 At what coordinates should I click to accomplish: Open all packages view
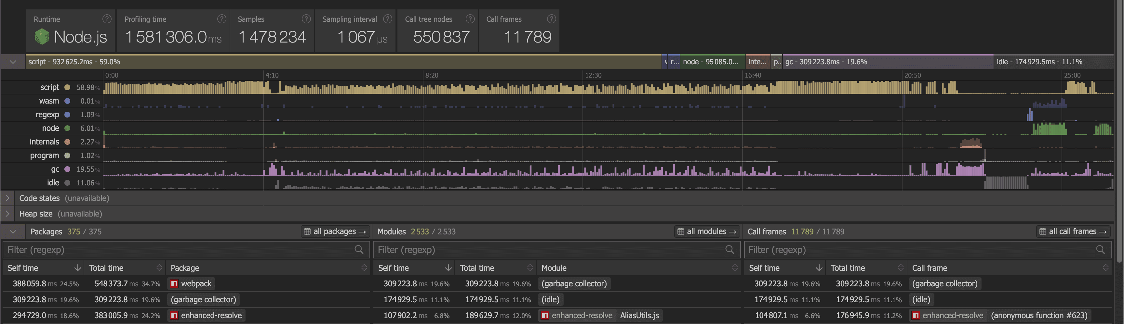point(335,232)
